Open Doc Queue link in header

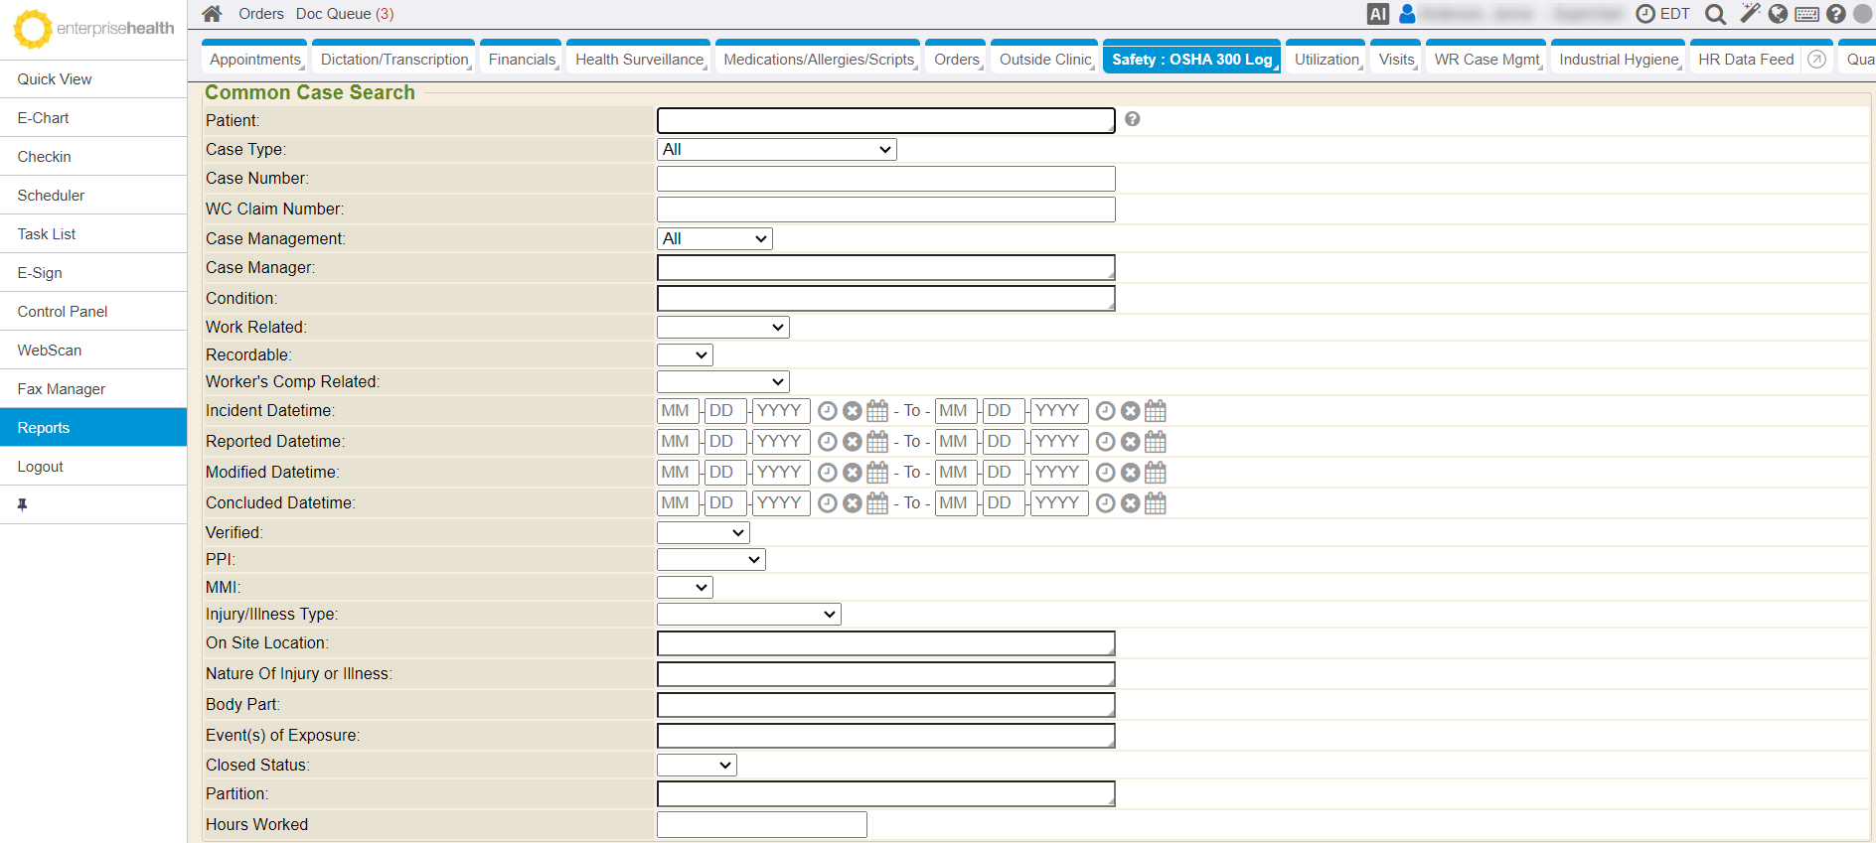pyautogui.click(x=344, y=14)
